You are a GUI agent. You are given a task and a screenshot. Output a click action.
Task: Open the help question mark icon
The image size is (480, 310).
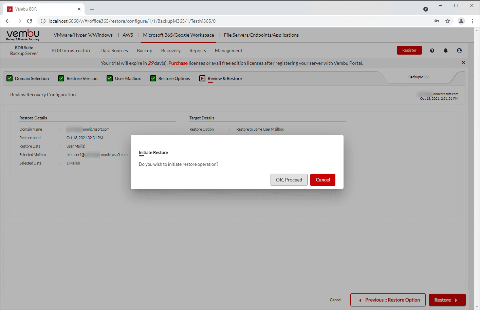pyautogui.click(x=432, y=51)
